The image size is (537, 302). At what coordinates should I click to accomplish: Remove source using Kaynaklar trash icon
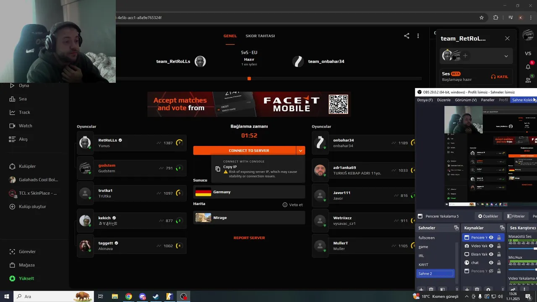pyautogui.click(x=477, y=289)
